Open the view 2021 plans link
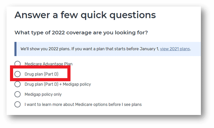The height and width of the screenshot is (128, 214). click(x=175, y=49)
